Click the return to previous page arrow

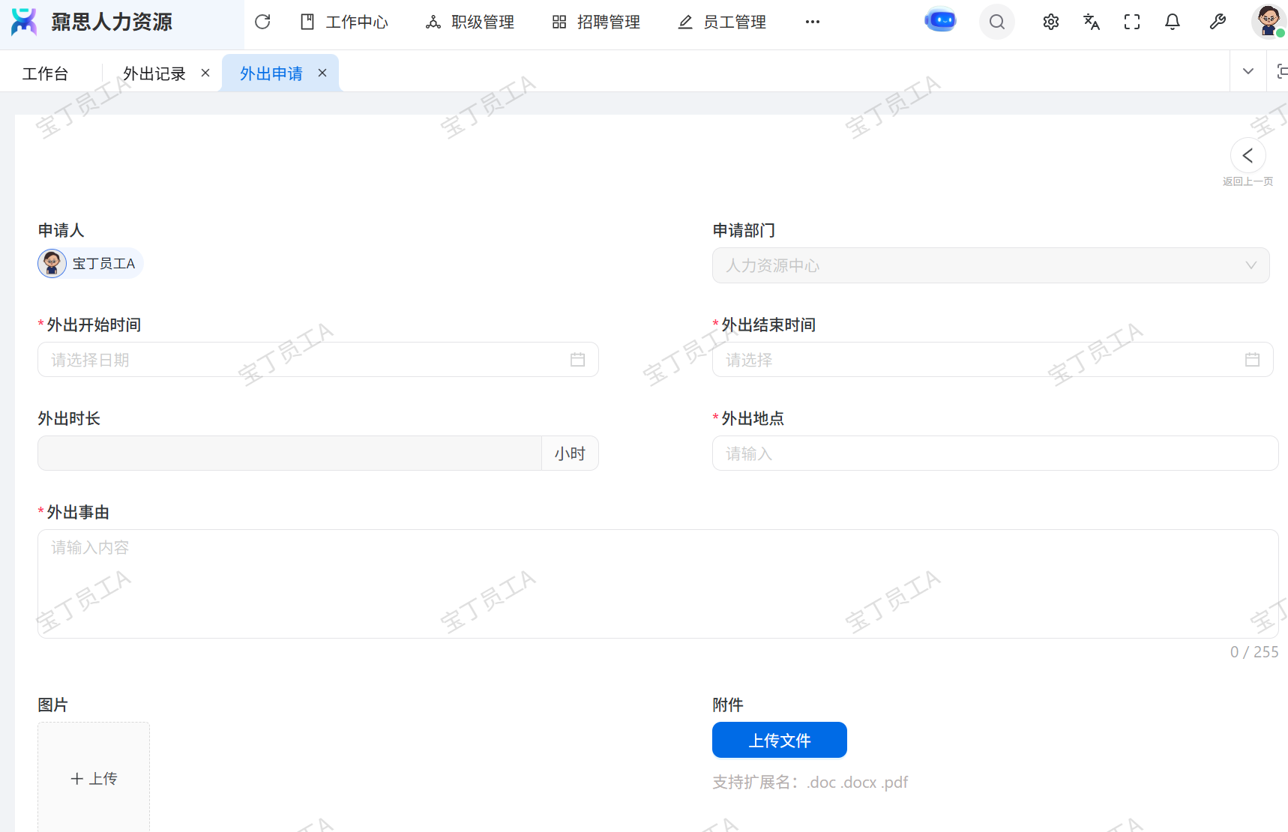click(1248, 156)
